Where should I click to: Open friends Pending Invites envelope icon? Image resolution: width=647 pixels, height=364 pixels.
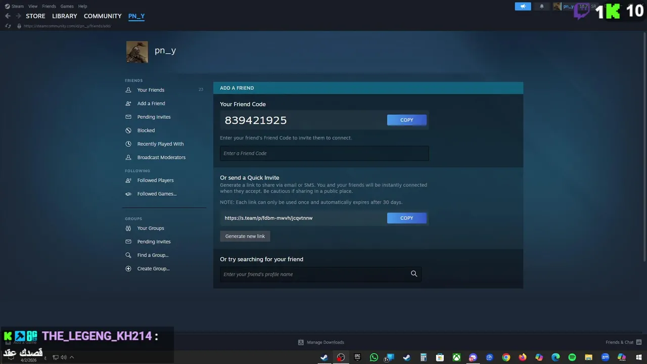coord(128,117)
